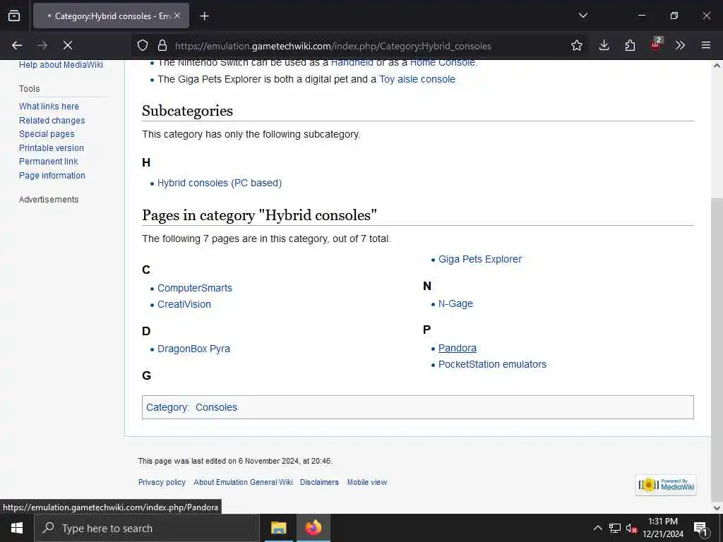The image size is (723, 542).
Task: Open uBlock Origin extension icon
Action: coord(656,44)
